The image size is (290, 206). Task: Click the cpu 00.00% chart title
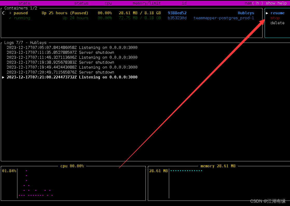click(72, 166)
